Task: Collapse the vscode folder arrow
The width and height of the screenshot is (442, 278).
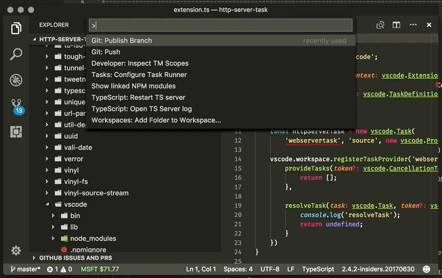Action: (x=48, y=204)
